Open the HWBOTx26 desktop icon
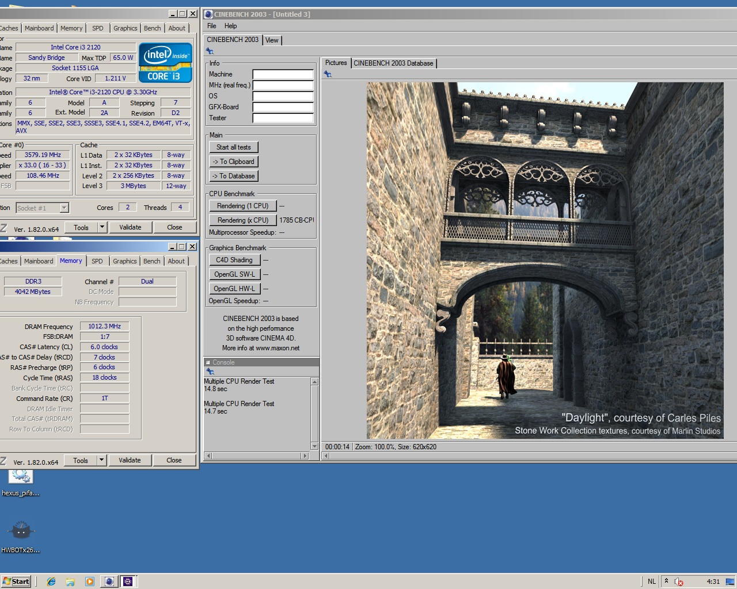Screen dimensions: 737x589 21,537
